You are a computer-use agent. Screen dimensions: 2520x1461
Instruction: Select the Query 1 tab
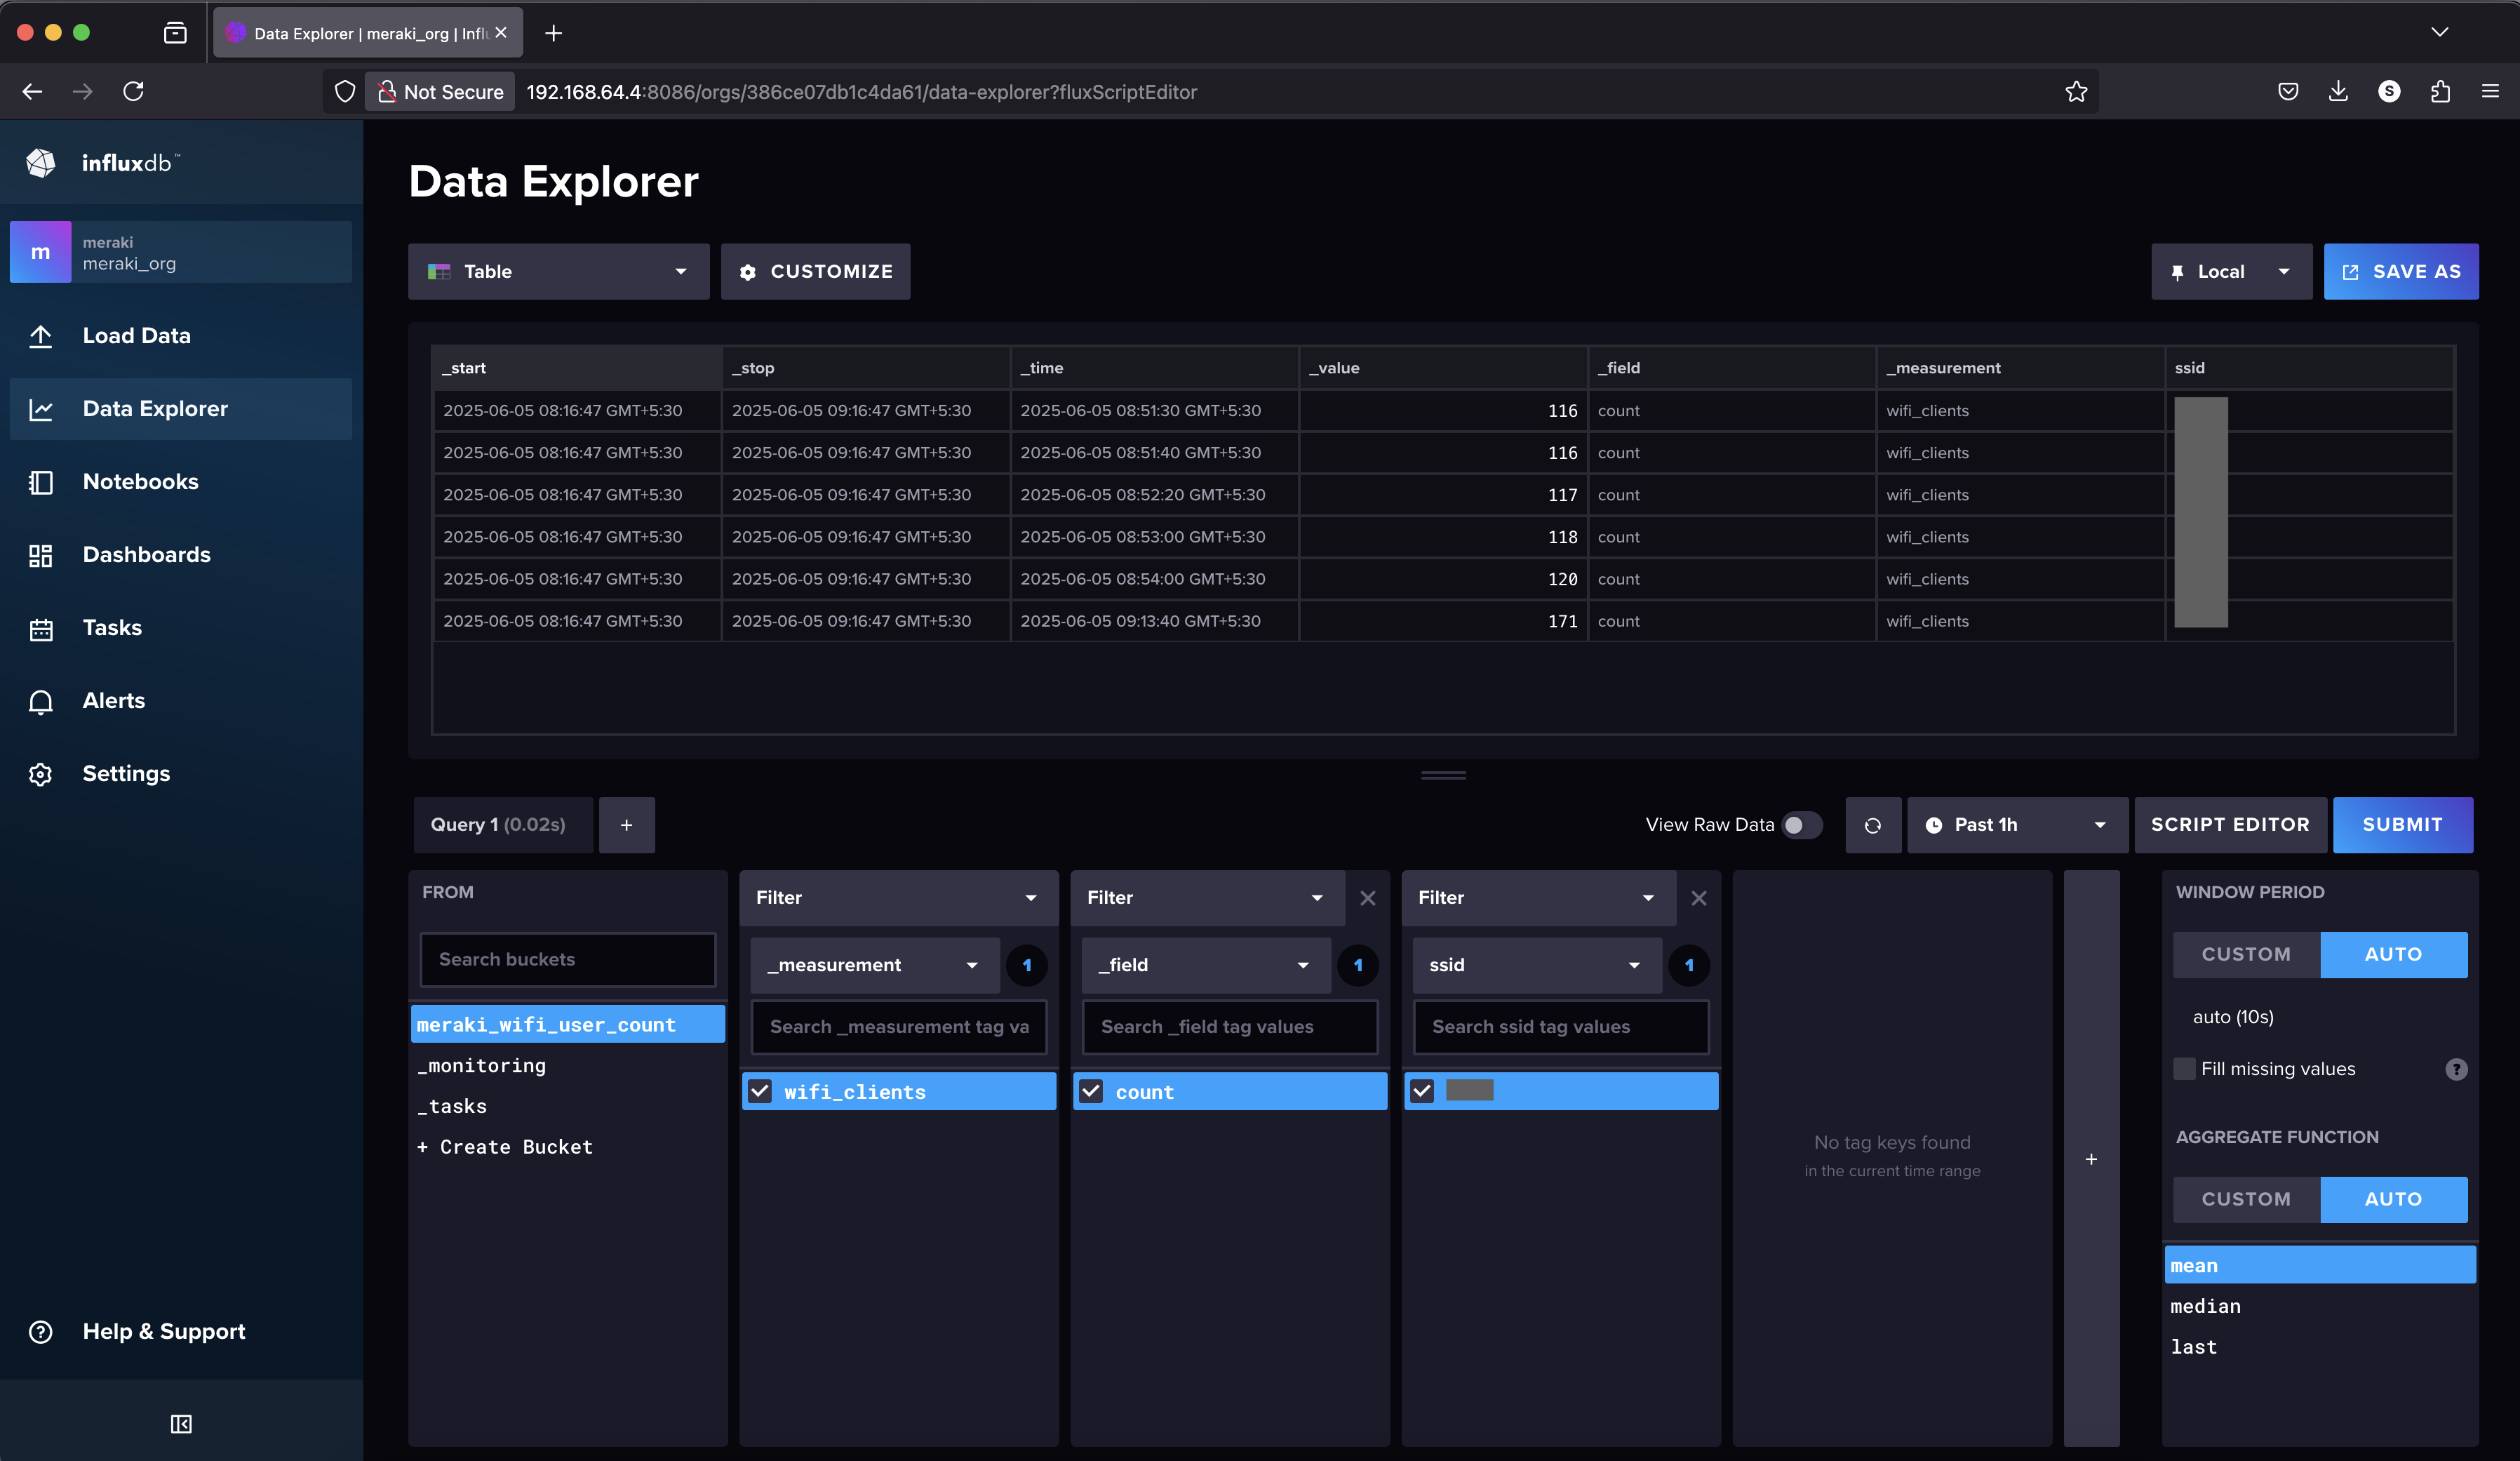point(498,825)
